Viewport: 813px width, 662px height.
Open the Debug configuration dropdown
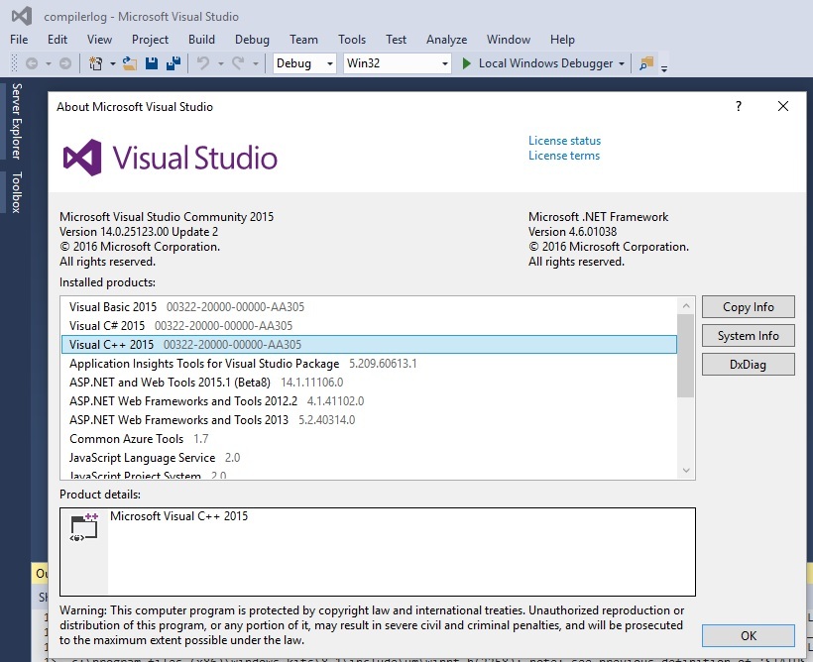(x=304, y=63)
